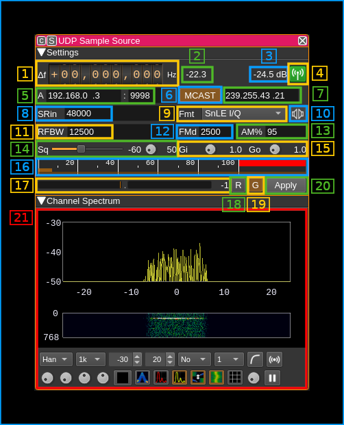Screen dimensions: 344x425
Task: Collapse the Channel Spectrum section triangle
Action: coord(41,201)
